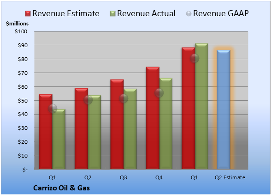Screen dimensions: 271x195
Task: Click the 'Carrizo Oil & Gas' chart title
Action: [61, 188]
